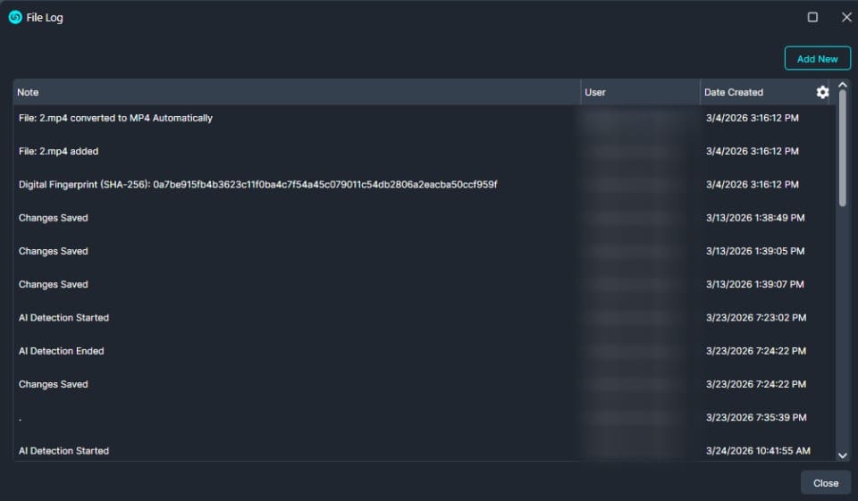Select the 'File: 2.mp4 added' entry

click(x=59, y=152)
